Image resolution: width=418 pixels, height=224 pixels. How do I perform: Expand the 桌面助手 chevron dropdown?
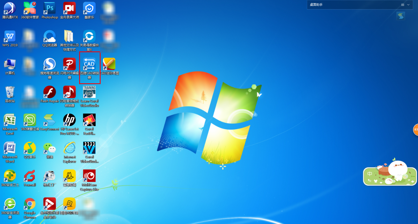[408, 5]
